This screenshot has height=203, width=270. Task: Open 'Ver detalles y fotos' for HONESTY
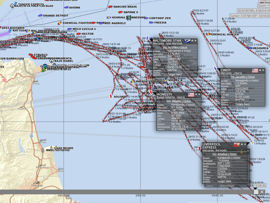(179, 101)
